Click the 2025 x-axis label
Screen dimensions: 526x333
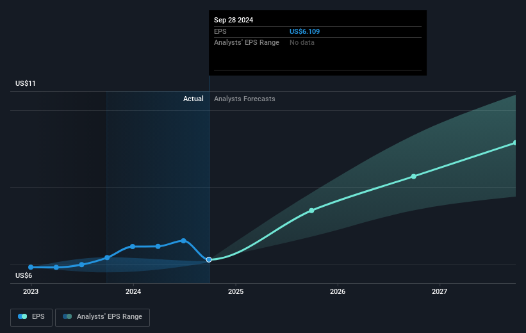click(x=236, y=291)
